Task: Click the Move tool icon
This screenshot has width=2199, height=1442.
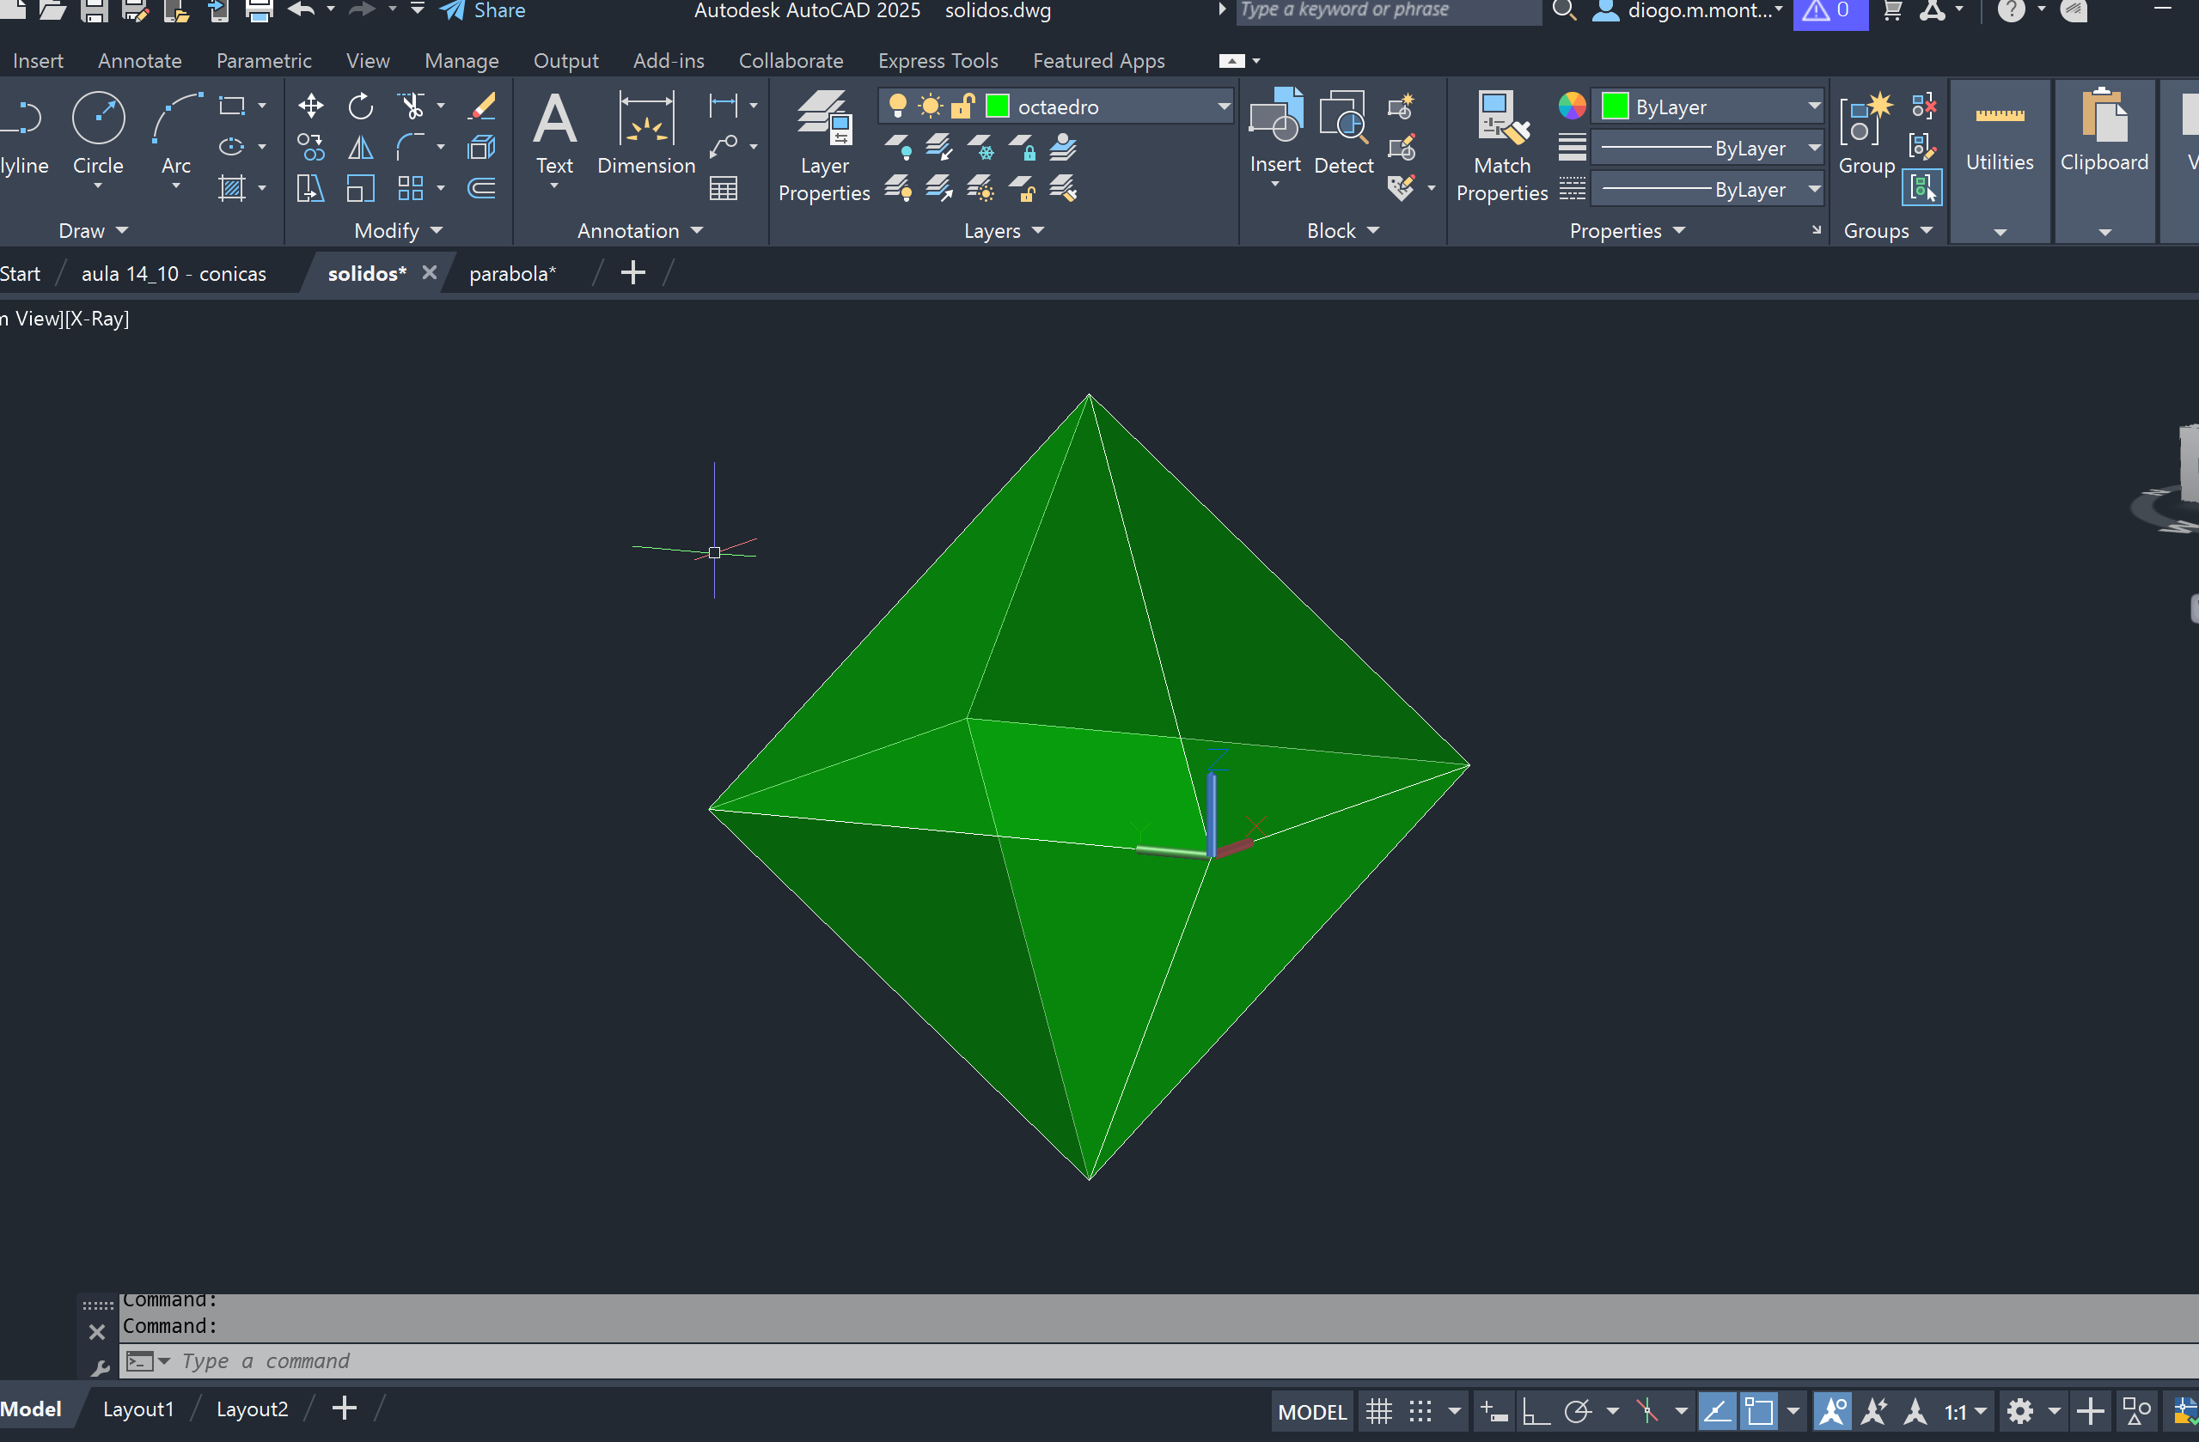Action: coord(310,106)
